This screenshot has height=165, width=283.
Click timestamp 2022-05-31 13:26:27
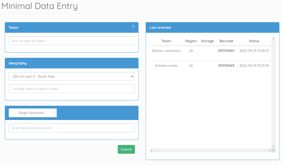(x=254, y=51)
